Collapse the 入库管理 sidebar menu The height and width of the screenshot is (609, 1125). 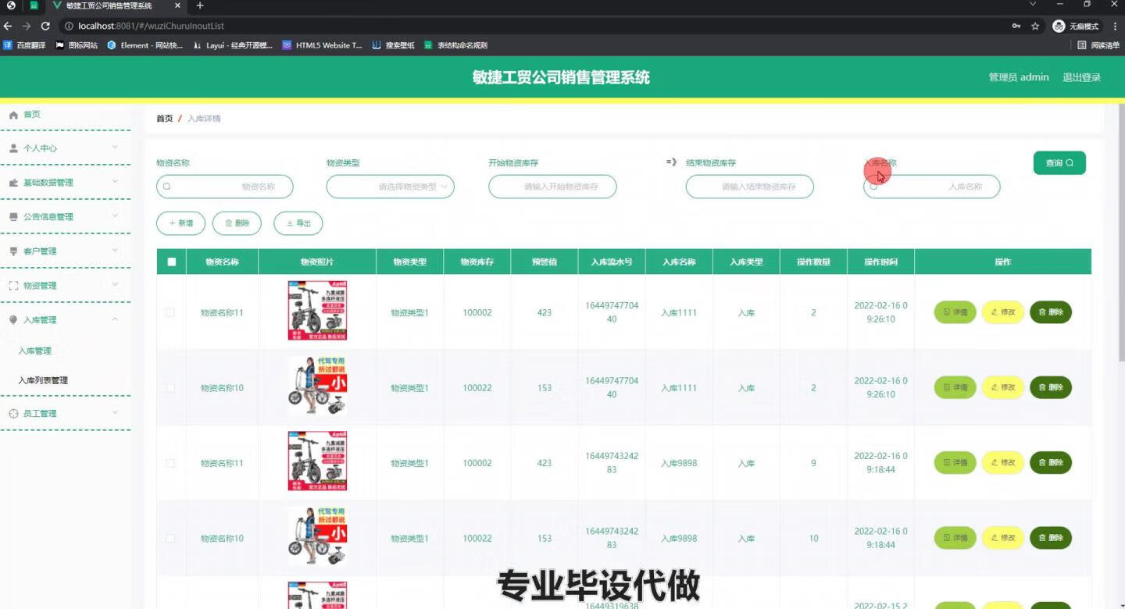pyautogui.click(x=115, y=319)
